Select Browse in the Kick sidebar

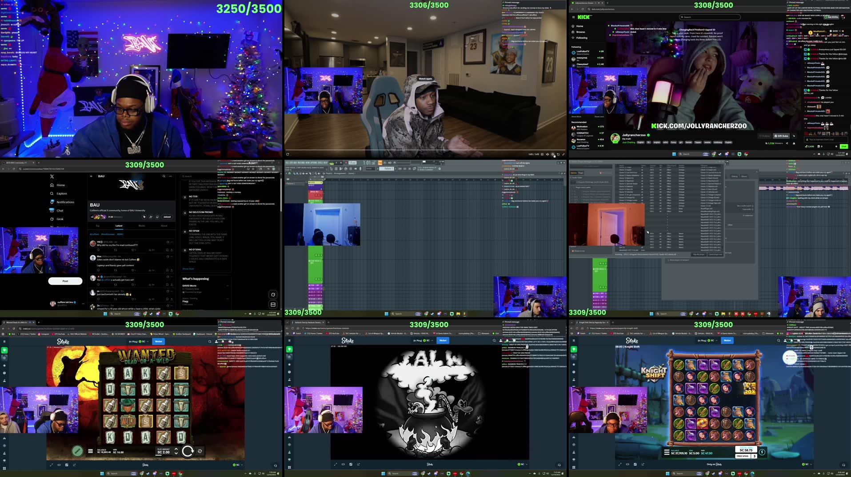[580, 32]
